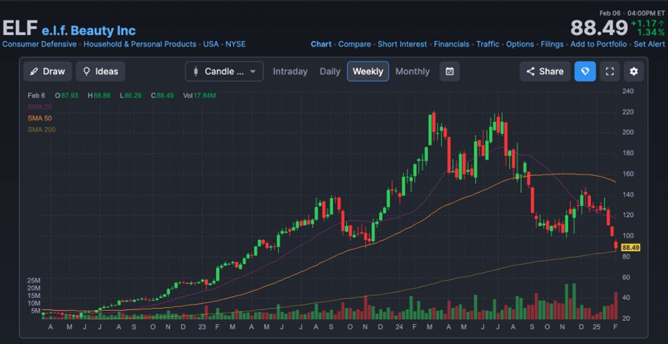The image size is (668, 344).
Task: Open the Compare link
Action: point(355,44)
